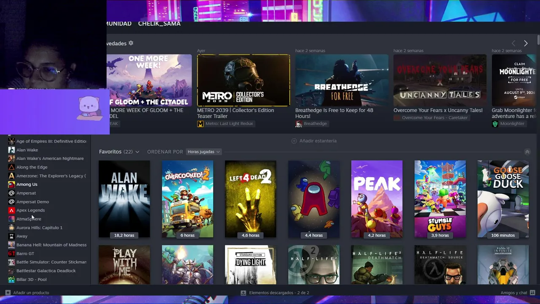Click the Añadir un producto label
The image size is (540, 304).
pos(31,293)
